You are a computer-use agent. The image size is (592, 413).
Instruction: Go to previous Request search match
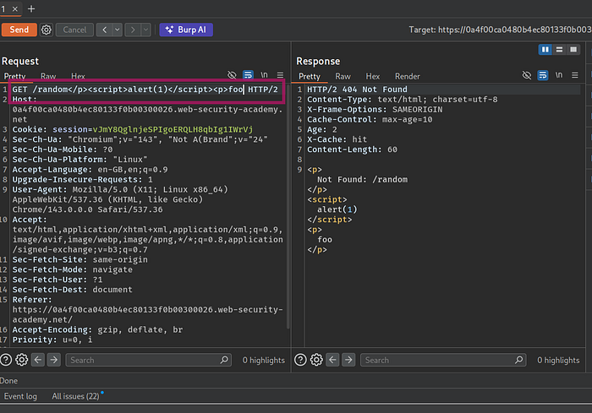38,360
